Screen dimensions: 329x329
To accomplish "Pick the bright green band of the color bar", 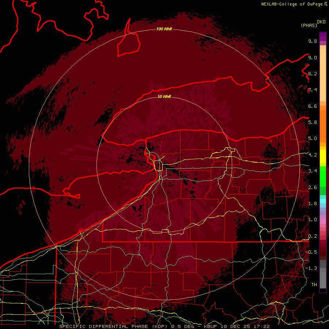I will tap(323, 177).
